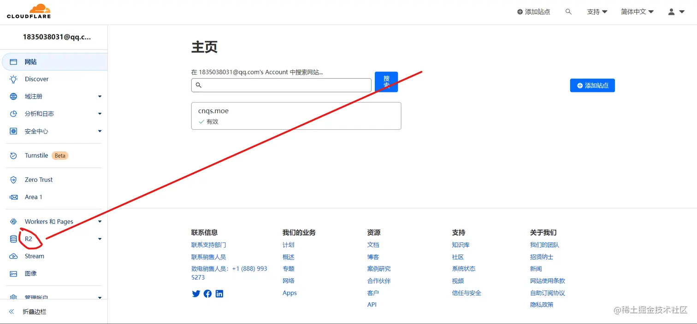Screen dimensions: 697x324
Task: Click the Zero Trust shield icon
Action: click(x=13, y=180)
